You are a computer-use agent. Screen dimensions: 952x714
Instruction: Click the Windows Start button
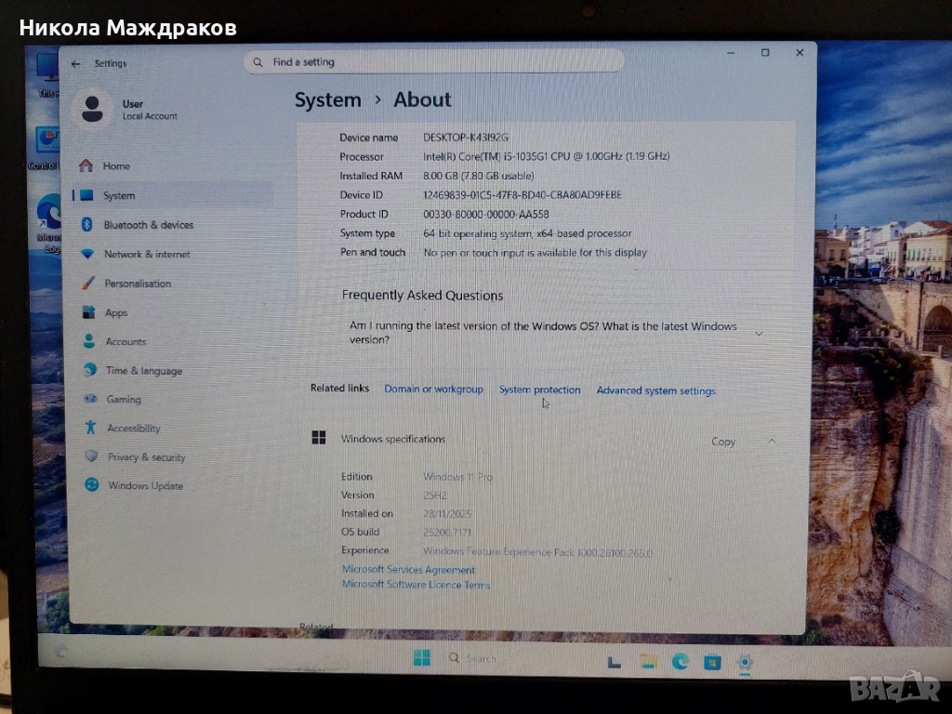[421, 658]
